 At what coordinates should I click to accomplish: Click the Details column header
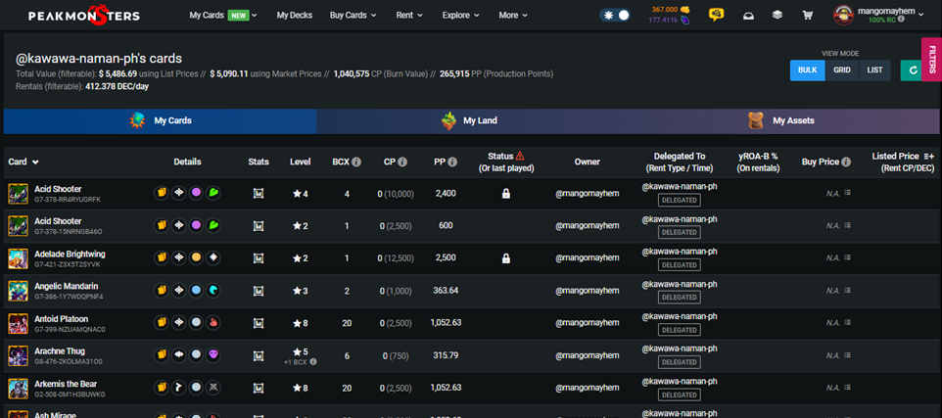(187, 163)
